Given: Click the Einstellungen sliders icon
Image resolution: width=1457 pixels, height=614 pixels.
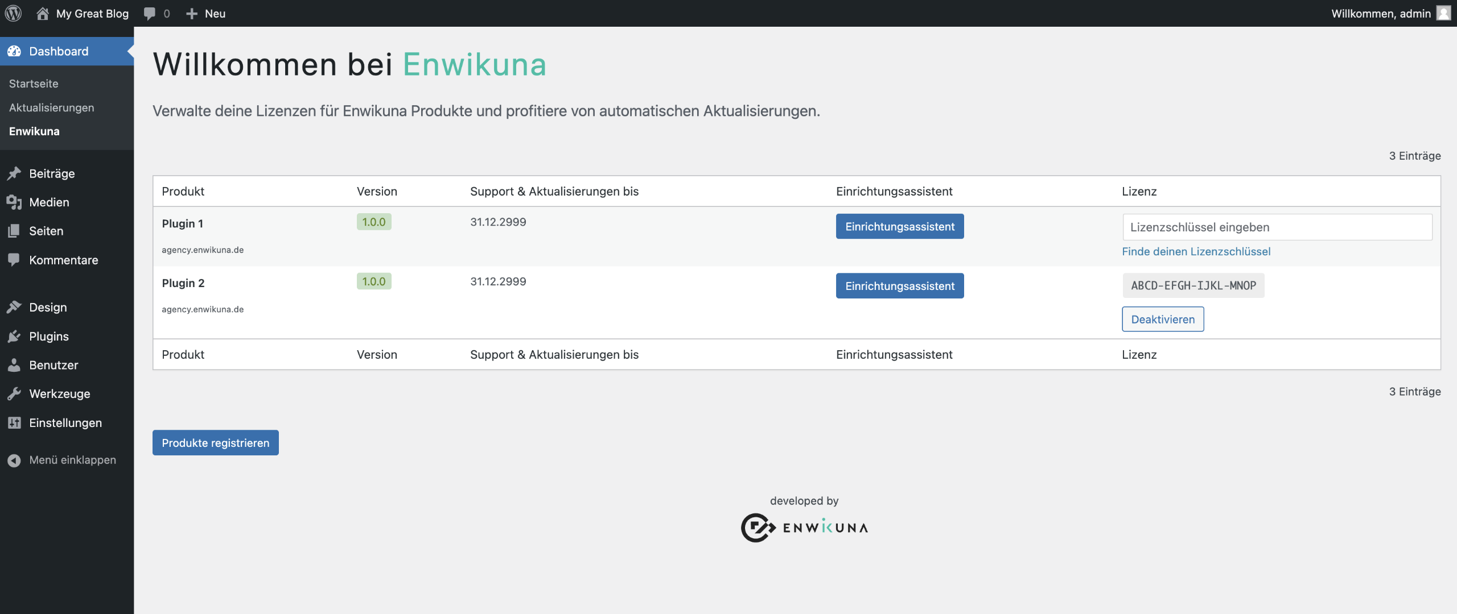Looking at the screenshot, I should (x=14, y=423).
